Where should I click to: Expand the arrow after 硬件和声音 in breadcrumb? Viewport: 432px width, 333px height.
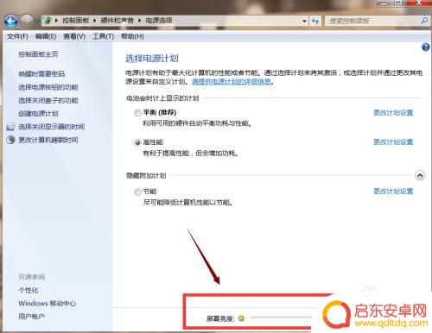pos(140,21)
